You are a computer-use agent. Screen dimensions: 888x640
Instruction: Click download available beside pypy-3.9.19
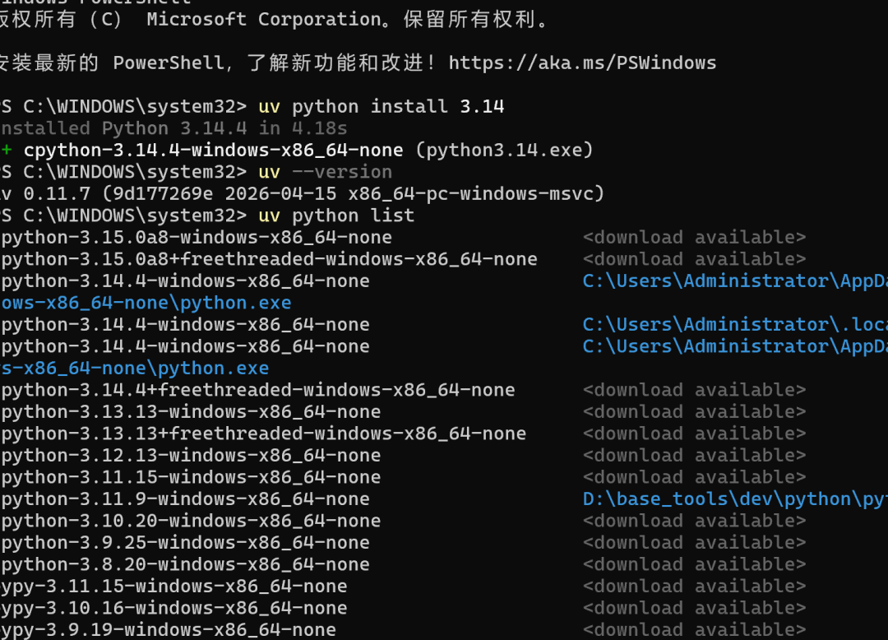(x=694, y=630)
